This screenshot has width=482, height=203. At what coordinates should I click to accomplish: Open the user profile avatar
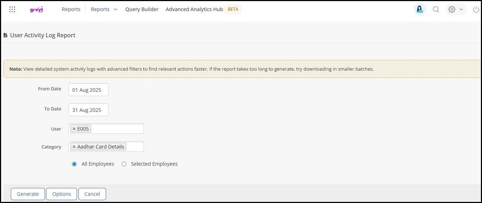[420, 9]
